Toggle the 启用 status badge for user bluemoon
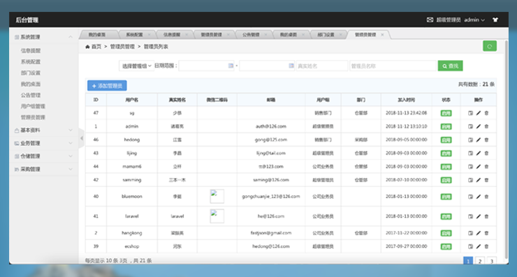 point(446,197)
